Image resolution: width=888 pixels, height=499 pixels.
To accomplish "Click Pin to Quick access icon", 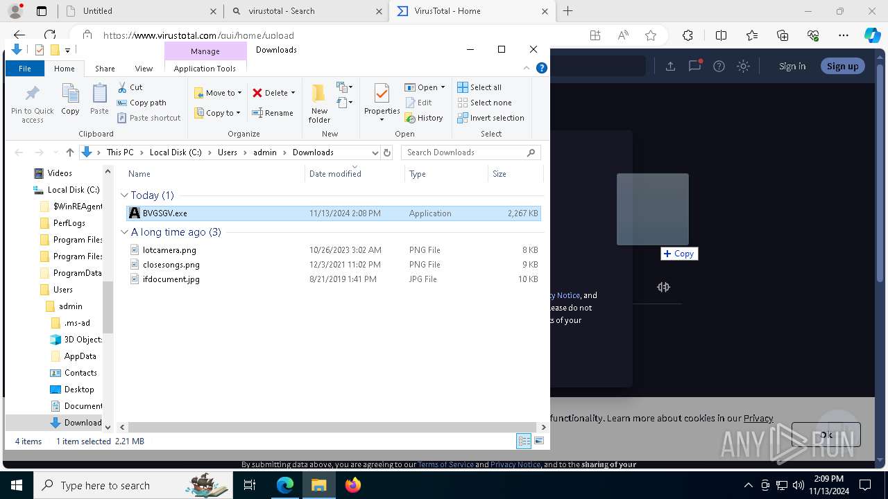I will (x=32, y=103).
